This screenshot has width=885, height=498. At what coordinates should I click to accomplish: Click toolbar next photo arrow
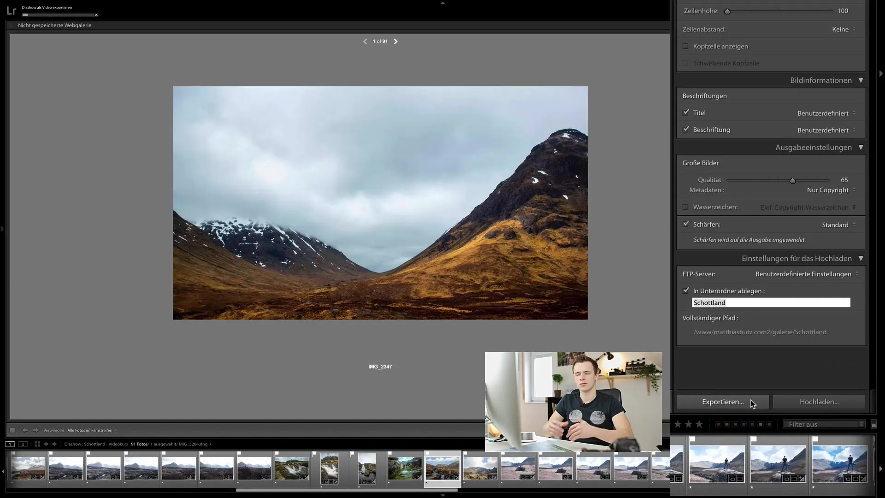tap(35, 430)
